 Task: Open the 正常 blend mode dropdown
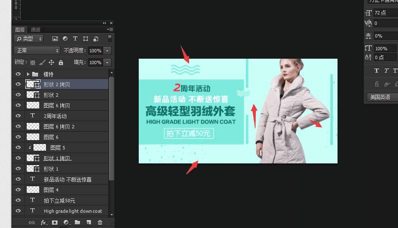[x=37, y=50]
